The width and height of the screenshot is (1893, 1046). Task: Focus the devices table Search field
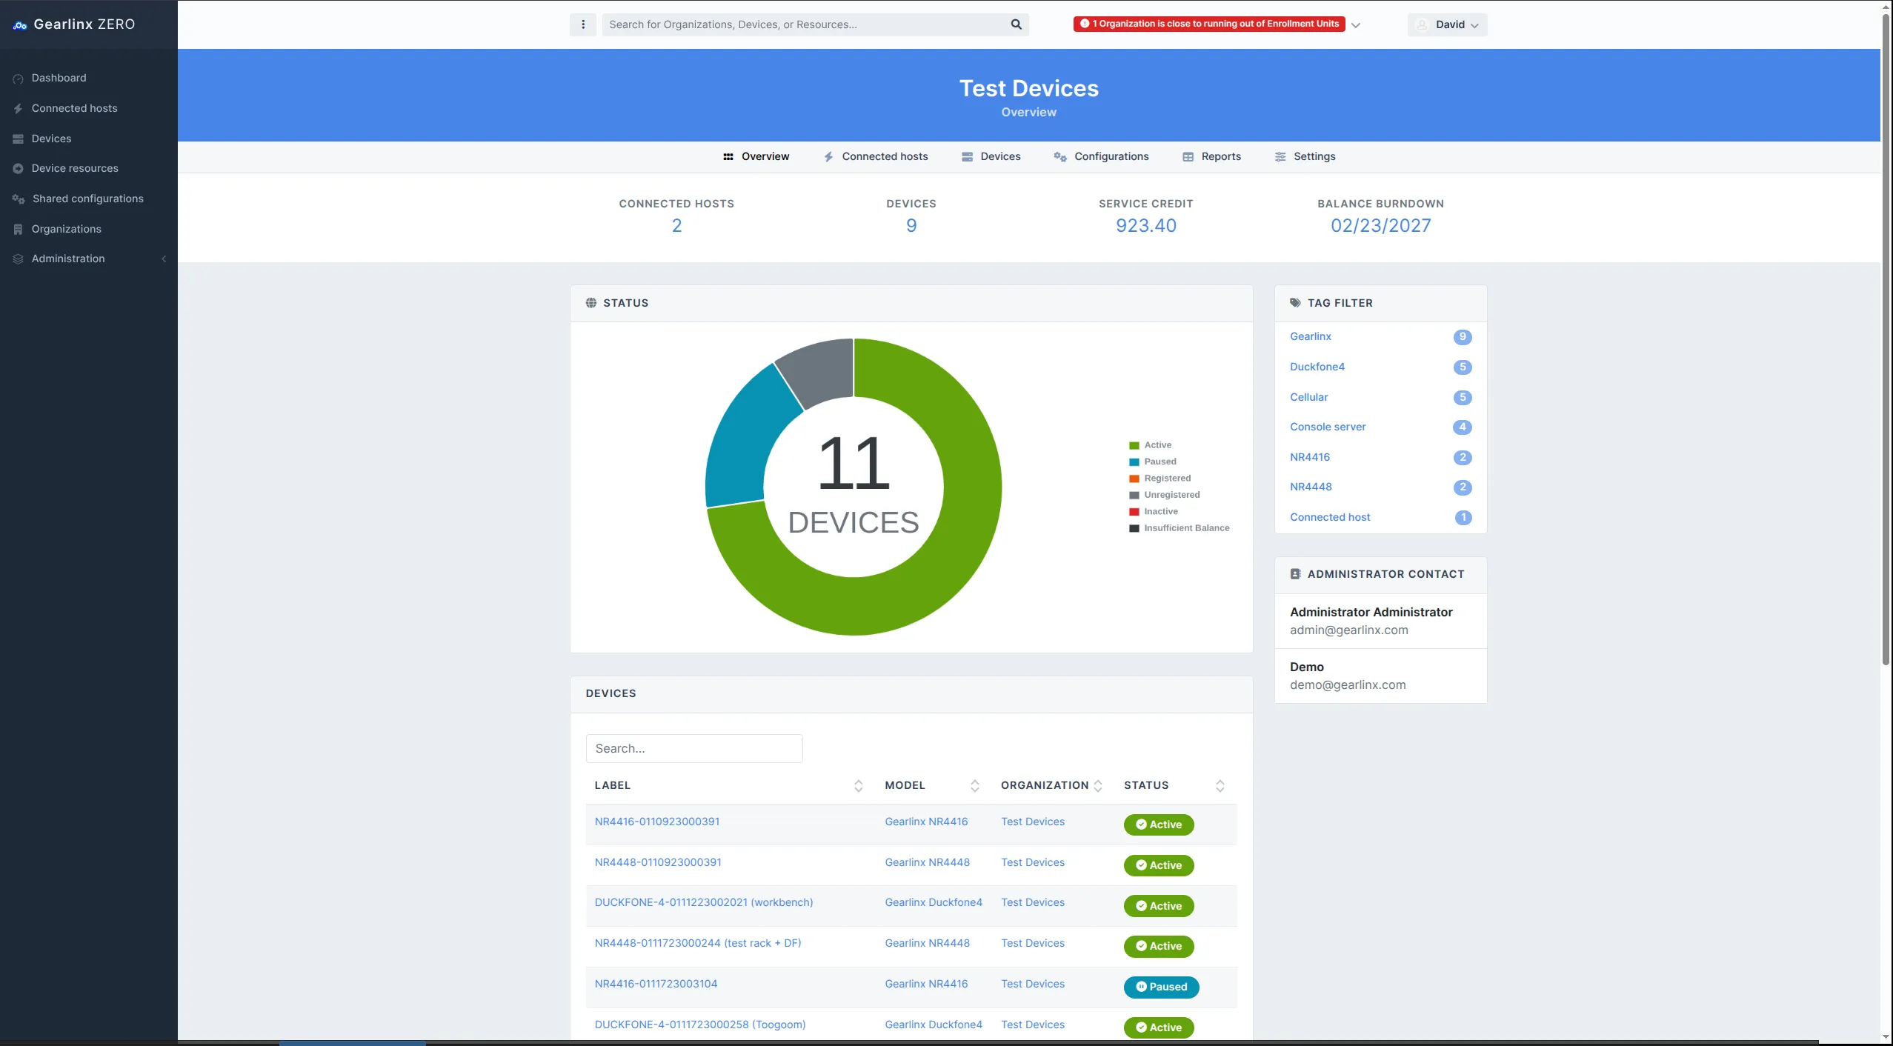point(694,748)
